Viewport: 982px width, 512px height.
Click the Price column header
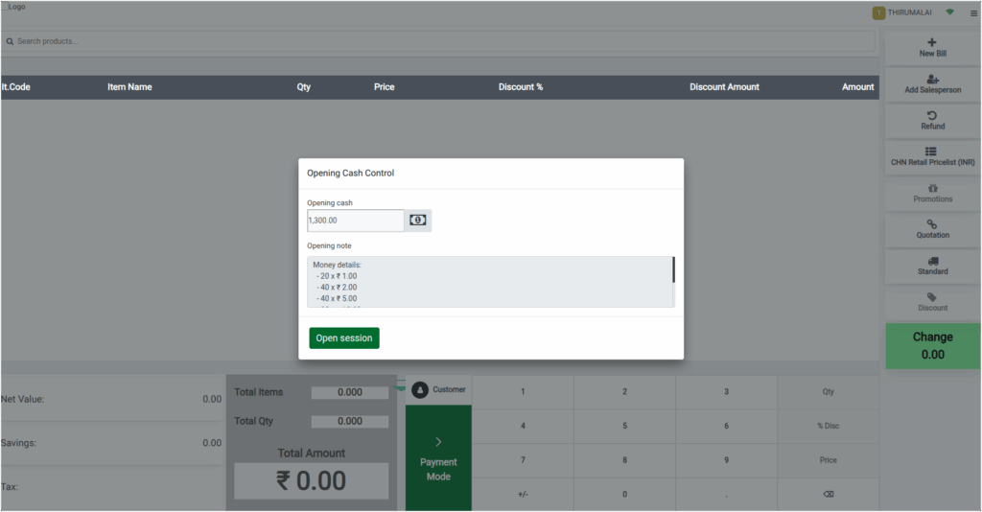(x=384, y=87)
